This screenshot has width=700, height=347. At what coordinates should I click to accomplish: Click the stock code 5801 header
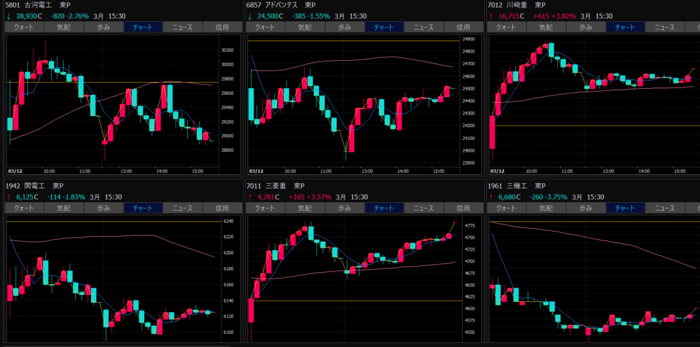click(13, 5)
